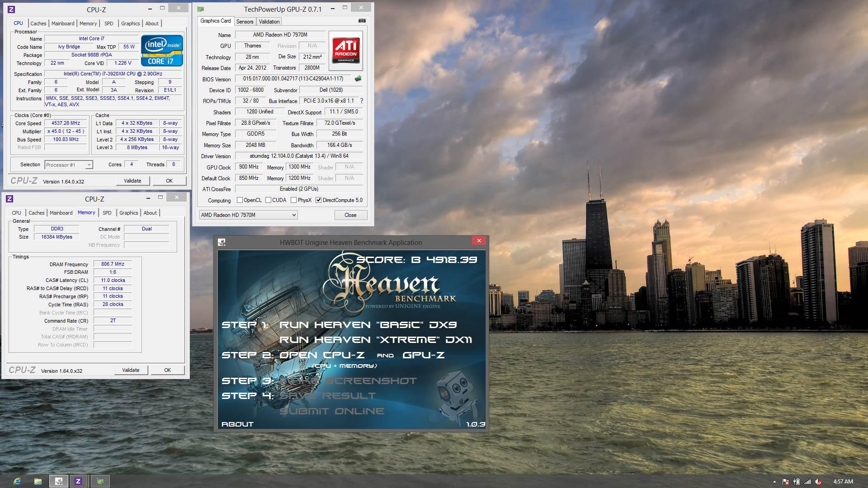Click Save Result in Step 4
This screenshot has width=868, height=488.
point(327,396)
